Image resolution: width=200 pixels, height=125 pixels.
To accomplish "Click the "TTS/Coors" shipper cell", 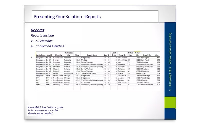I will 85,60.
